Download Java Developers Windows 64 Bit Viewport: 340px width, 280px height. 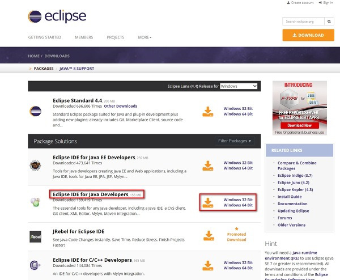click(x=238, y=205)
